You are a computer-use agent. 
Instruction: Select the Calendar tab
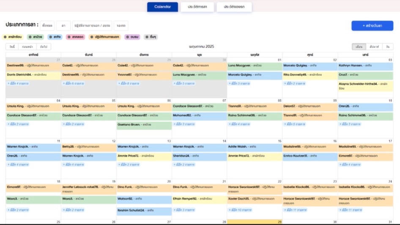(162, 7)
